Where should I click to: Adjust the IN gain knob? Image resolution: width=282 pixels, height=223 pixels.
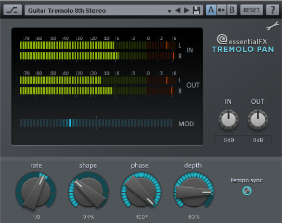(228, 119)
